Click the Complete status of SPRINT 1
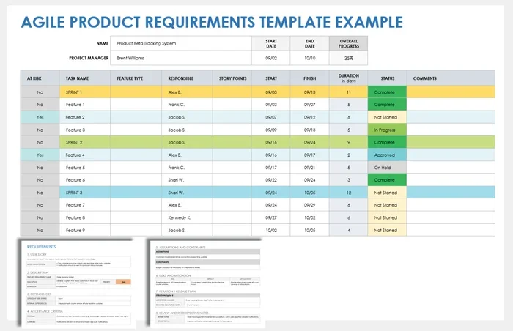 [387, 92]
